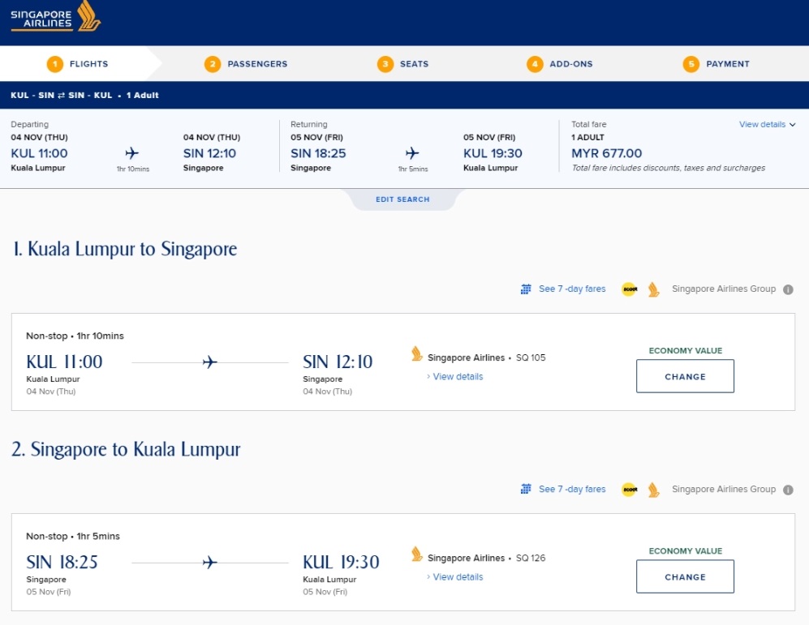Click the chevron beside View details
The image size is (809, 625).
click(793, 125)
